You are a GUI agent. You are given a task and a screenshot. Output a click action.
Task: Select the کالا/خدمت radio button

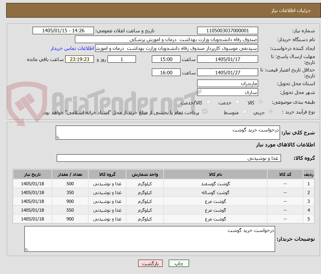(208, 102)
